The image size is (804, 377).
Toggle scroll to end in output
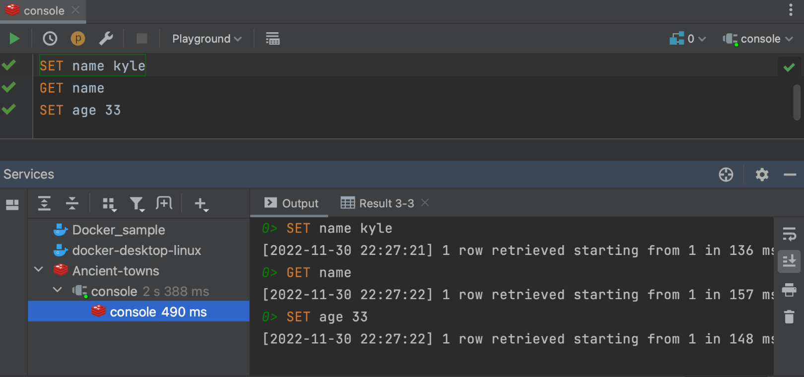(x=789, y=261)
